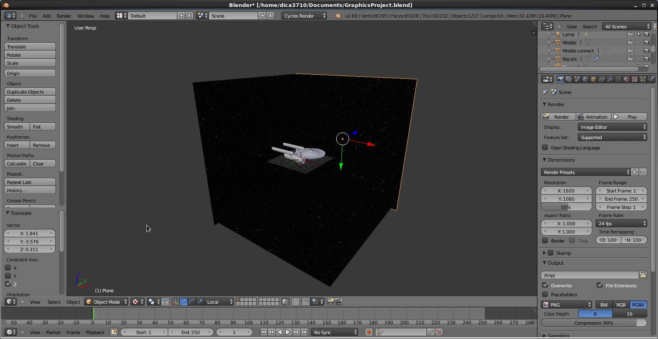
Task: Click the Calculate motion paths button
Action: coord(17,163)
